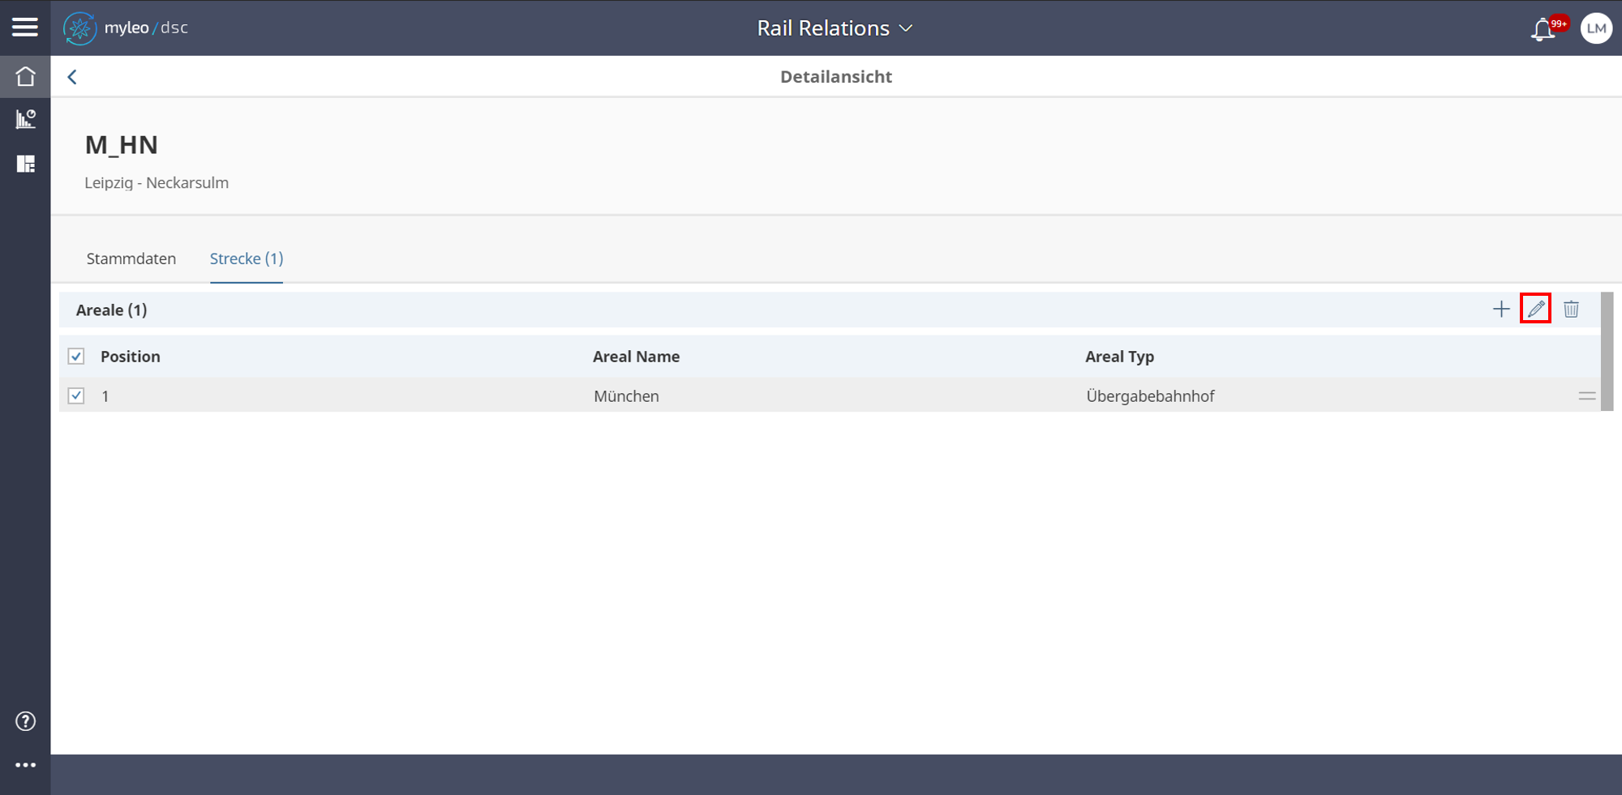1622x795 pixels.
Task: Uncheck the München row checkbox
Action: click(x=76, y=395)
